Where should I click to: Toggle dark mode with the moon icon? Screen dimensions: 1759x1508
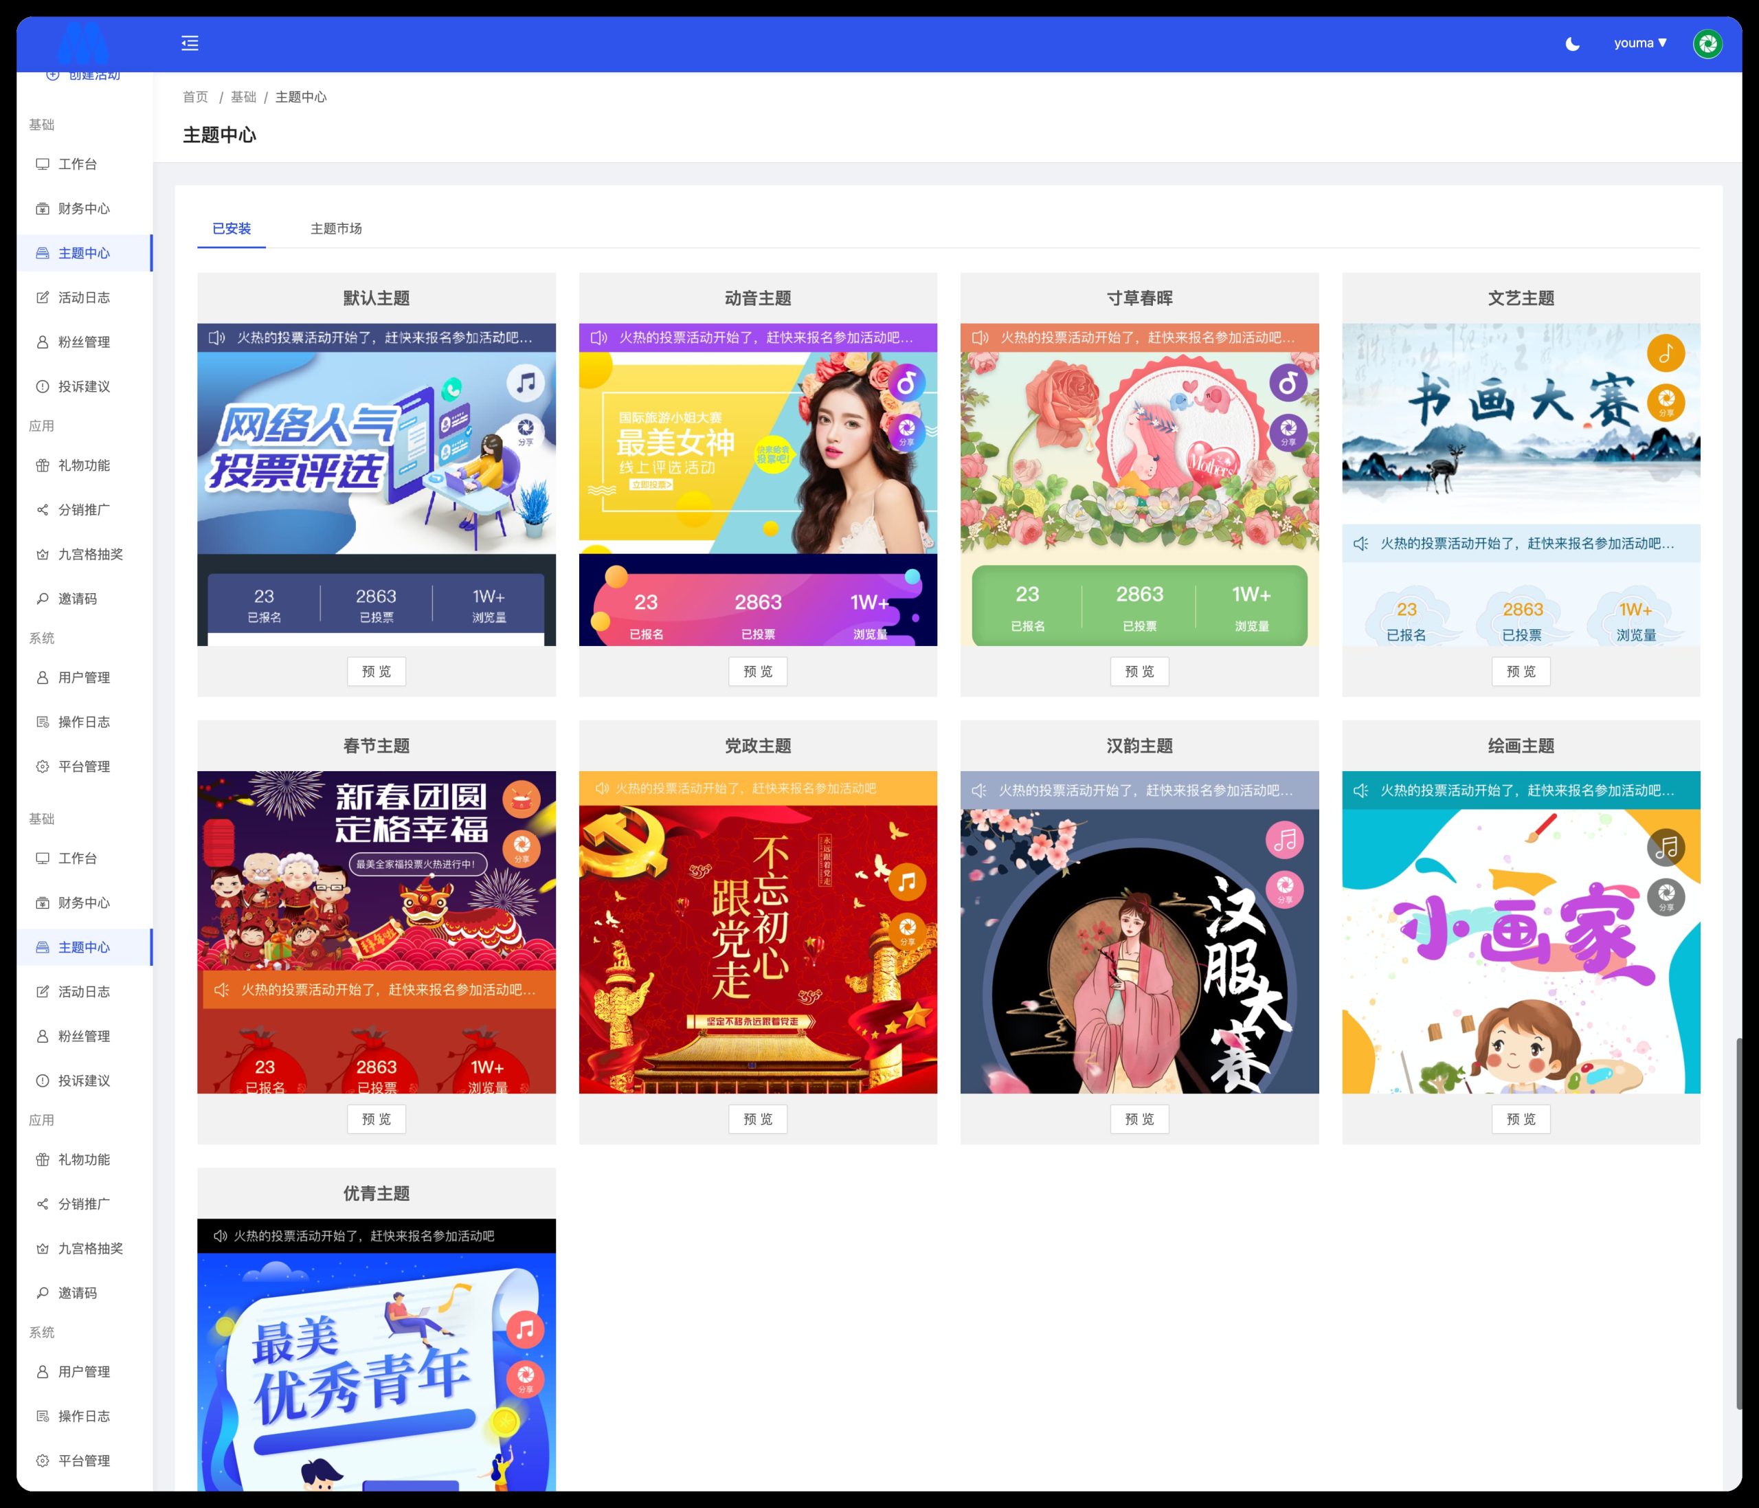click(x=1571, y=43)
